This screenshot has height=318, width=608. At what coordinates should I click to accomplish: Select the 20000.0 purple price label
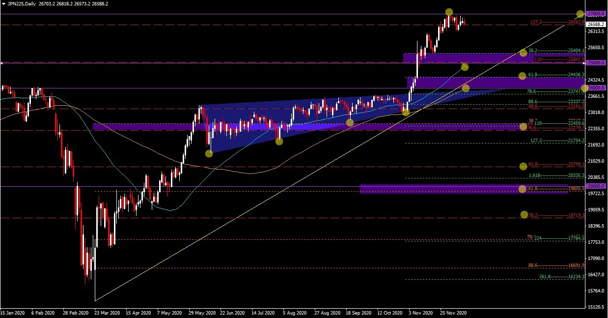[595, 186]
